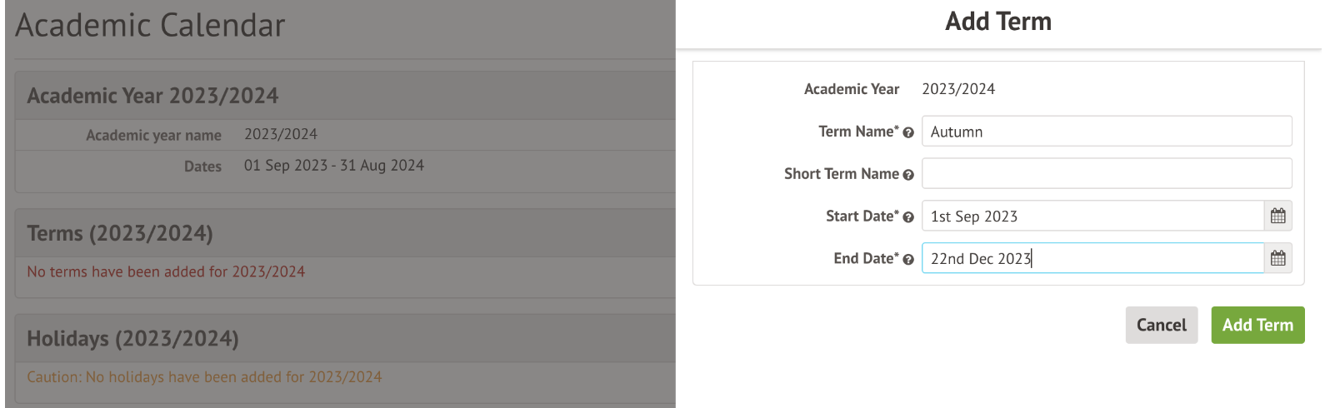Select the Terms (2023/2024) section heading
The height and width of the screenshot is (408, 1330).
[120, 233]
